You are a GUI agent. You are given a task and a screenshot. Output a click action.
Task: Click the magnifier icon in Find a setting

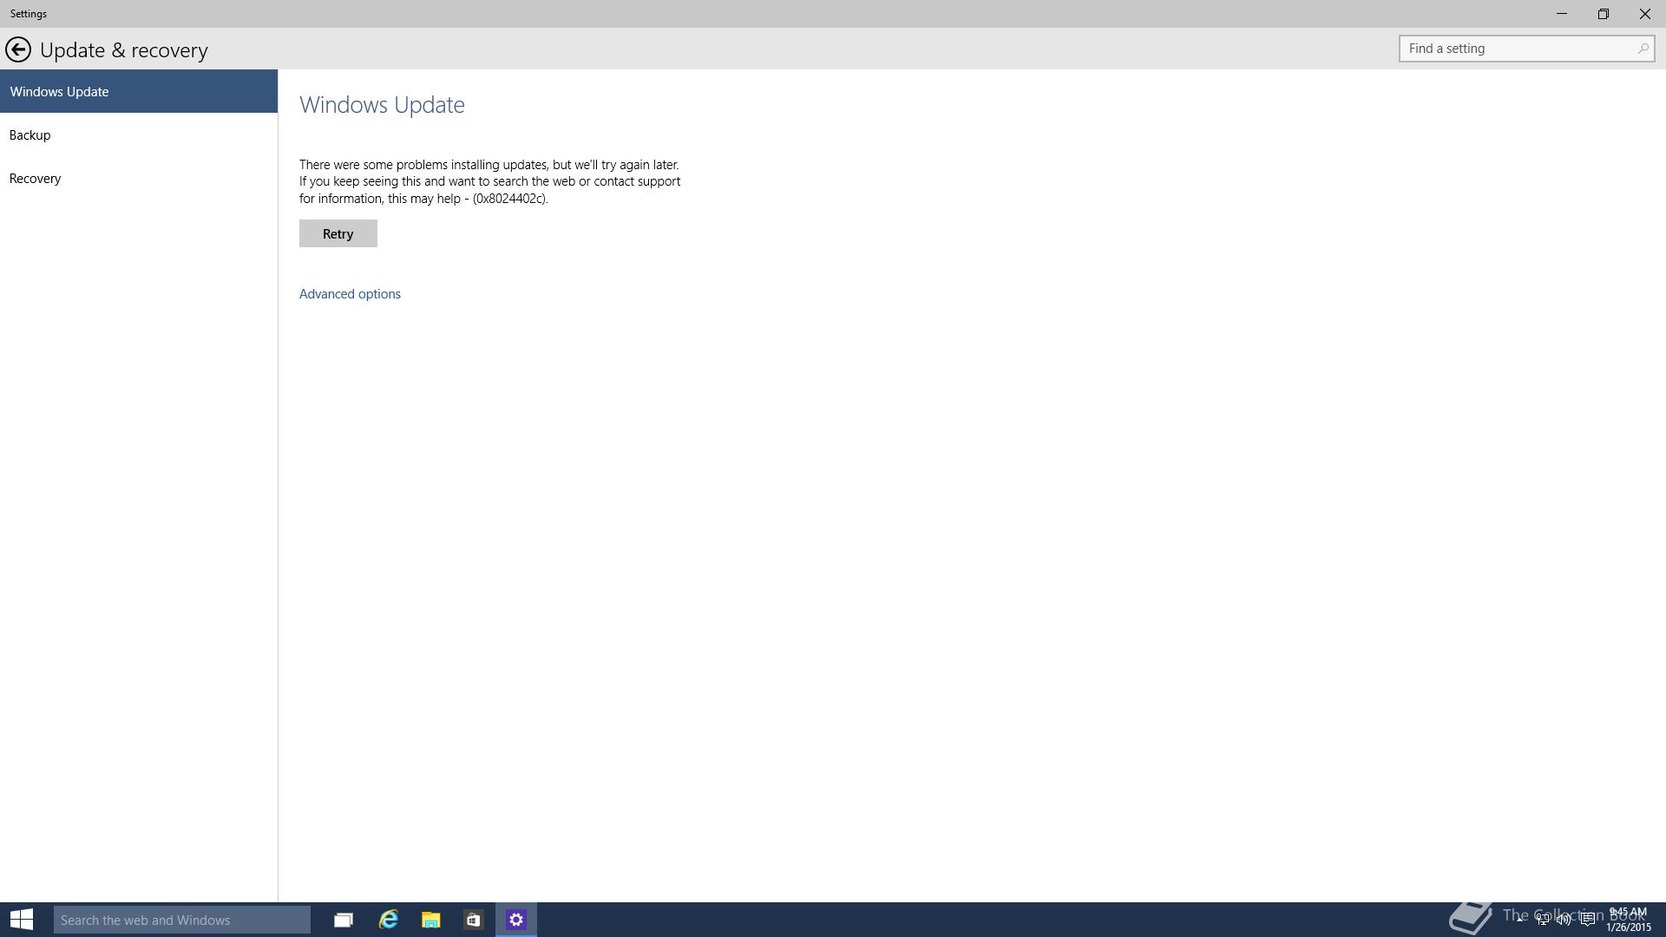(1643, 49)
